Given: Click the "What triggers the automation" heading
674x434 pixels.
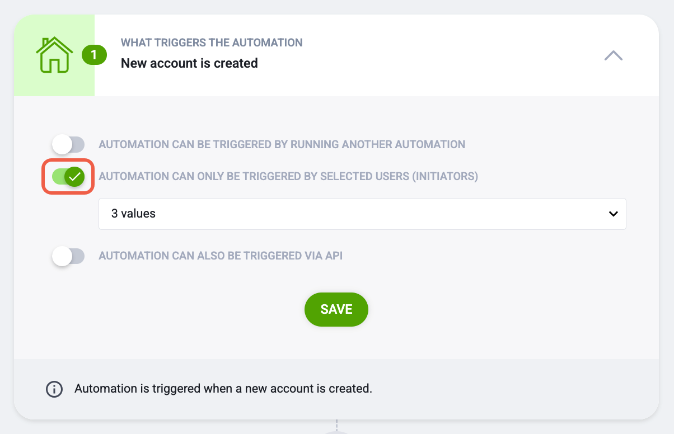Looking at the screenshot, I should 212,43.
